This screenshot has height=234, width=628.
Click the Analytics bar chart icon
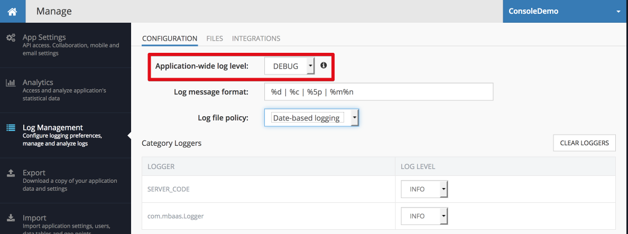tap(11, 83)
